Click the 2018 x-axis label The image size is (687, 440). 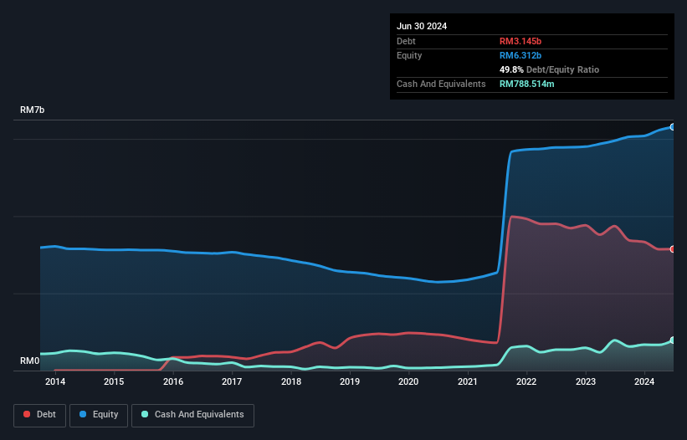(x=291, y=381)
